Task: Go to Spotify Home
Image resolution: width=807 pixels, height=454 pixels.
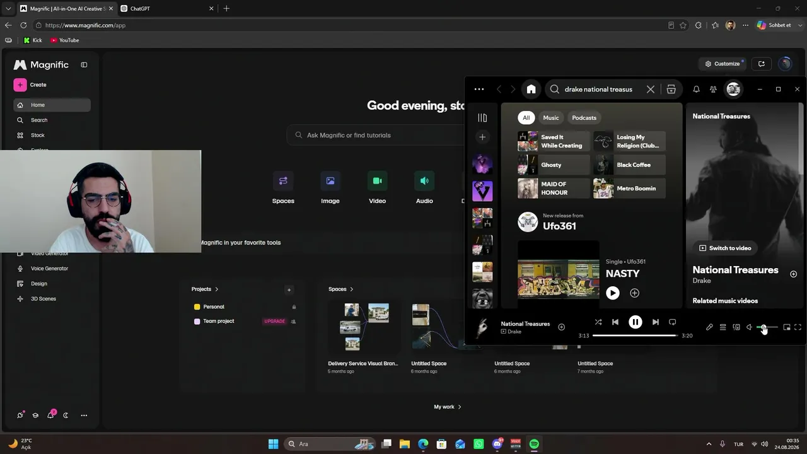Action: [x=531, y=90]
